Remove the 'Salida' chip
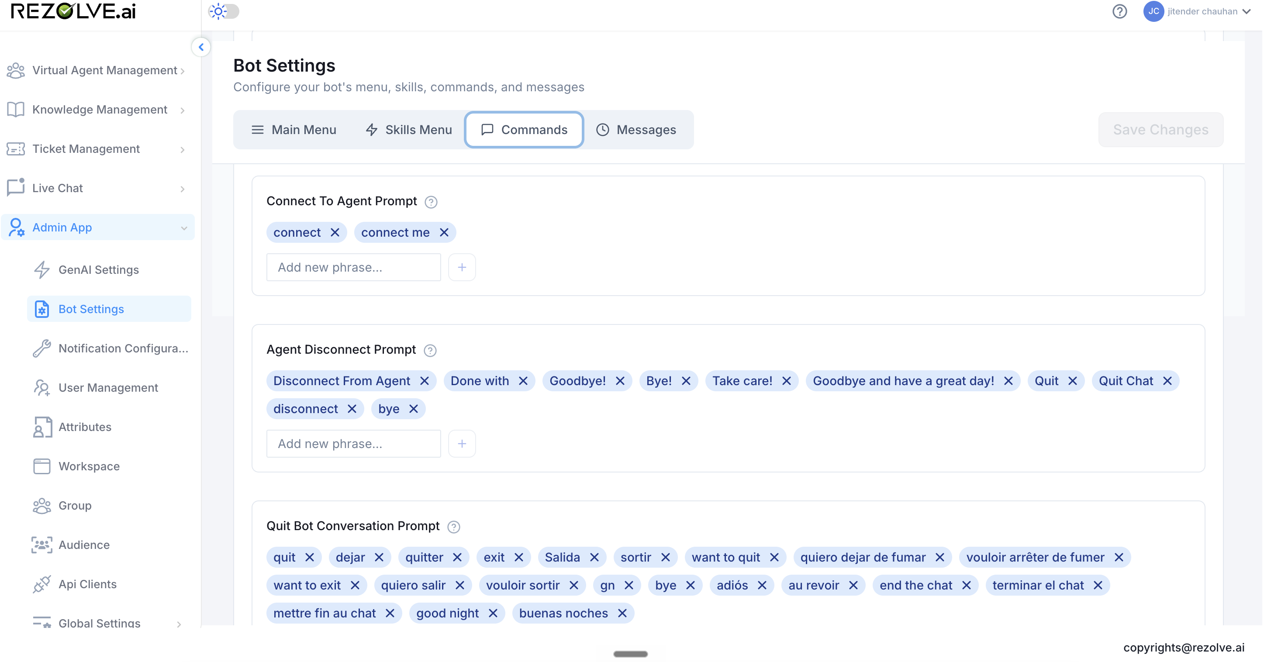Viewport: 1264px width, 662px height. (594, 557)
